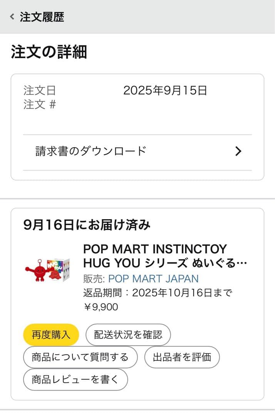Viewport: 275px width, 416px height.
Task: Open the 請求書のダウンロード chevron arrow
Action: [x=238, y=151]
